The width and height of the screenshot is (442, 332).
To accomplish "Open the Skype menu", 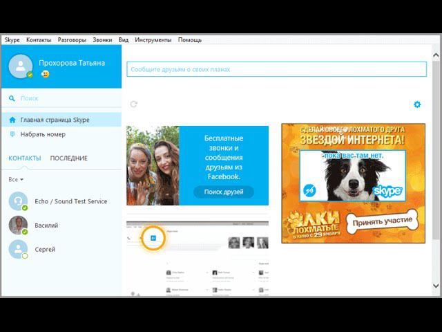I will [12, 40].
